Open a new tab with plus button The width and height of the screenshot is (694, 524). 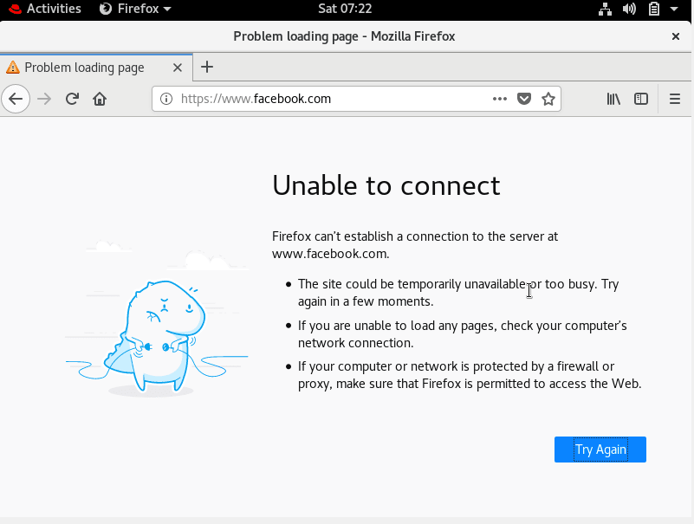click(207, 68)
